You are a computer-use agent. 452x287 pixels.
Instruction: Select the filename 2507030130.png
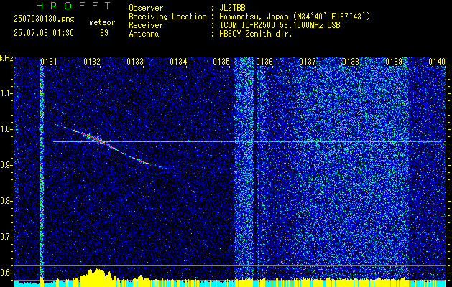click(44, 19)
